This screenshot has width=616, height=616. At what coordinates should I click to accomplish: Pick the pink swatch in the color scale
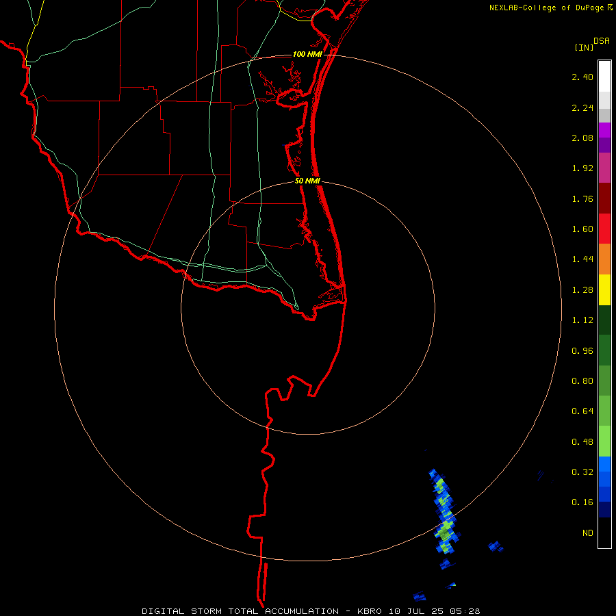coord(604,168)
